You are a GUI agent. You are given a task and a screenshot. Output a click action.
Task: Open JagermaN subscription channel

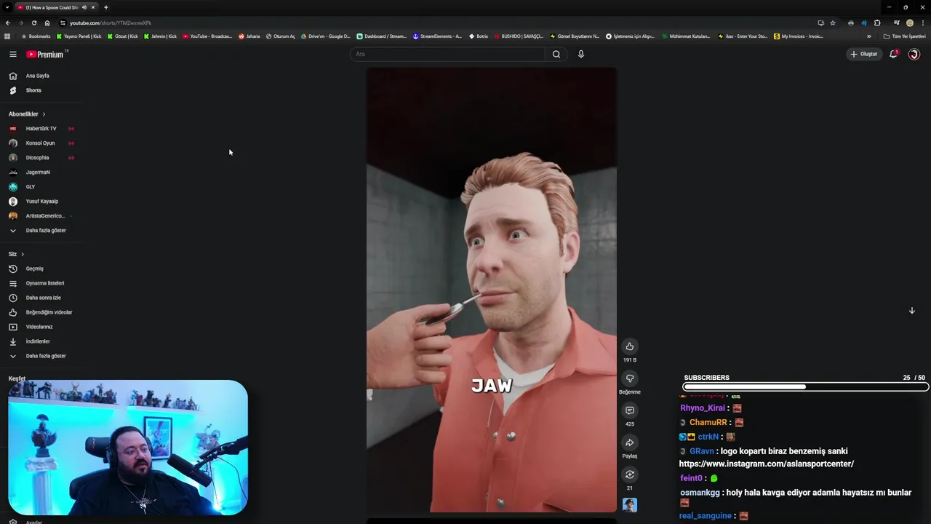coord(38,172)
